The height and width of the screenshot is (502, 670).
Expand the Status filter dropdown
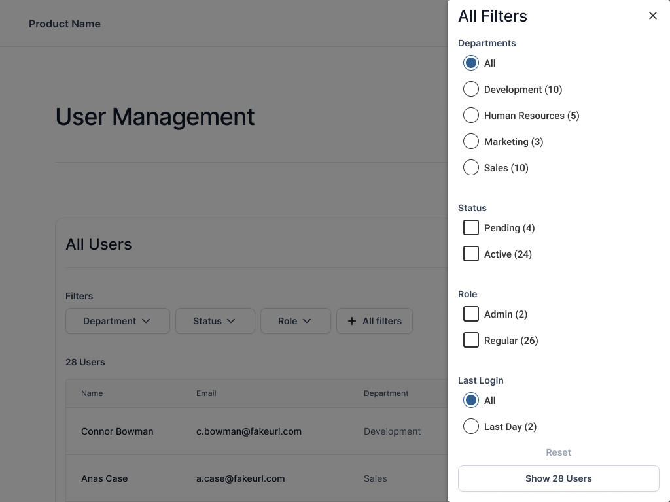215,321
